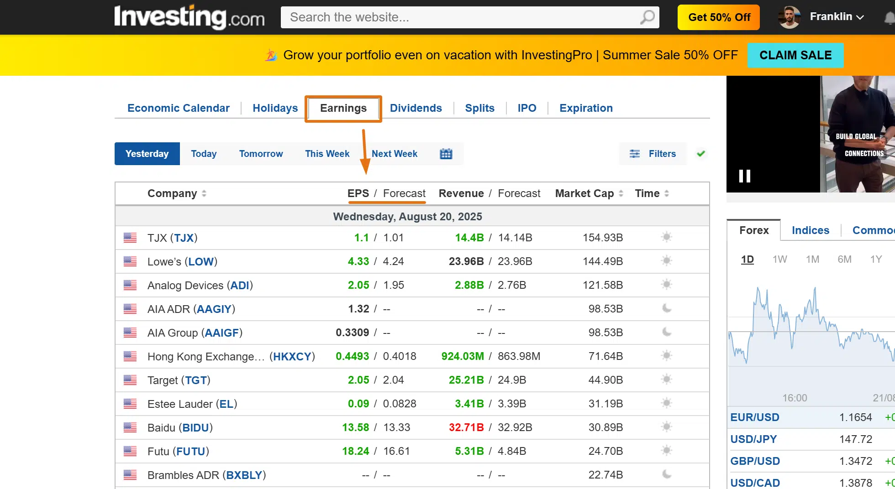Open the Dividends tab
895x489 pixels.
point(416,108)
